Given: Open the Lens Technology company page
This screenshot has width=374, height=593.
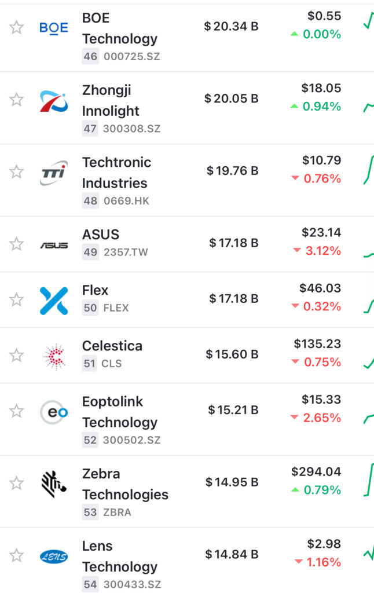Looking at the screenshot, I should 119,556.
